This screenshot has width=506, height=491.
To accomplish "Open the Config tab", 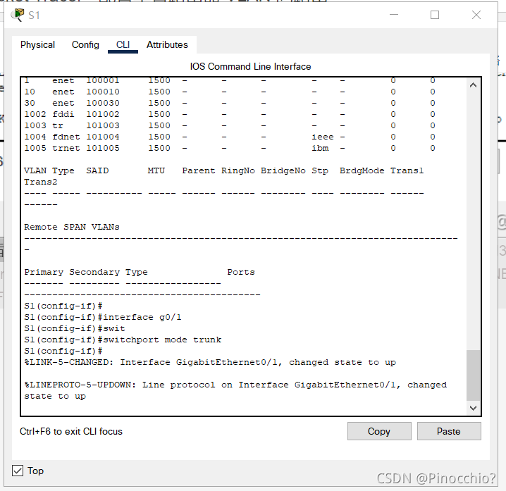I will pos(85,44).
